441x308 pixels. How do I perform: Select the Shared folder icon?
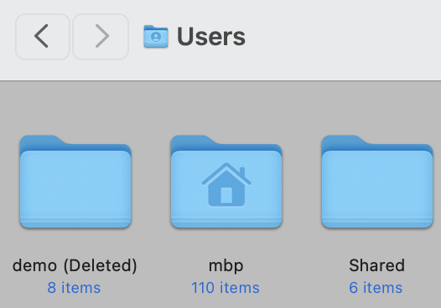(x=377, y=182)
